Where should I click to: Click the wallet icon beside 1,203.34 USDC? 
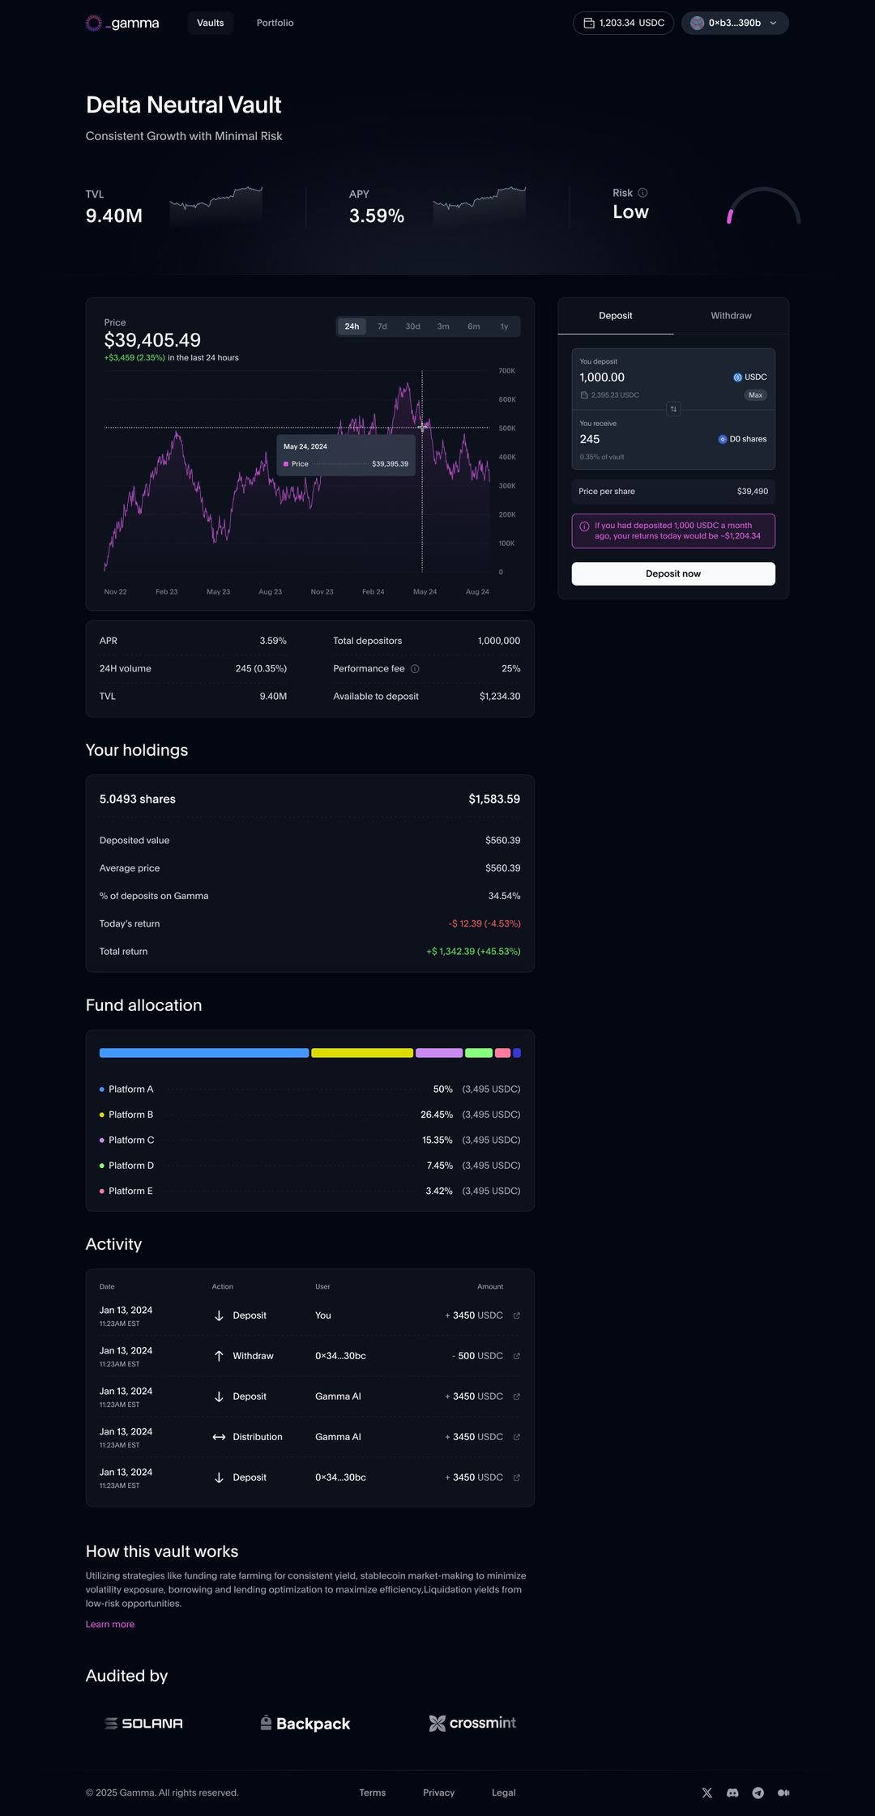pos(589,23)
